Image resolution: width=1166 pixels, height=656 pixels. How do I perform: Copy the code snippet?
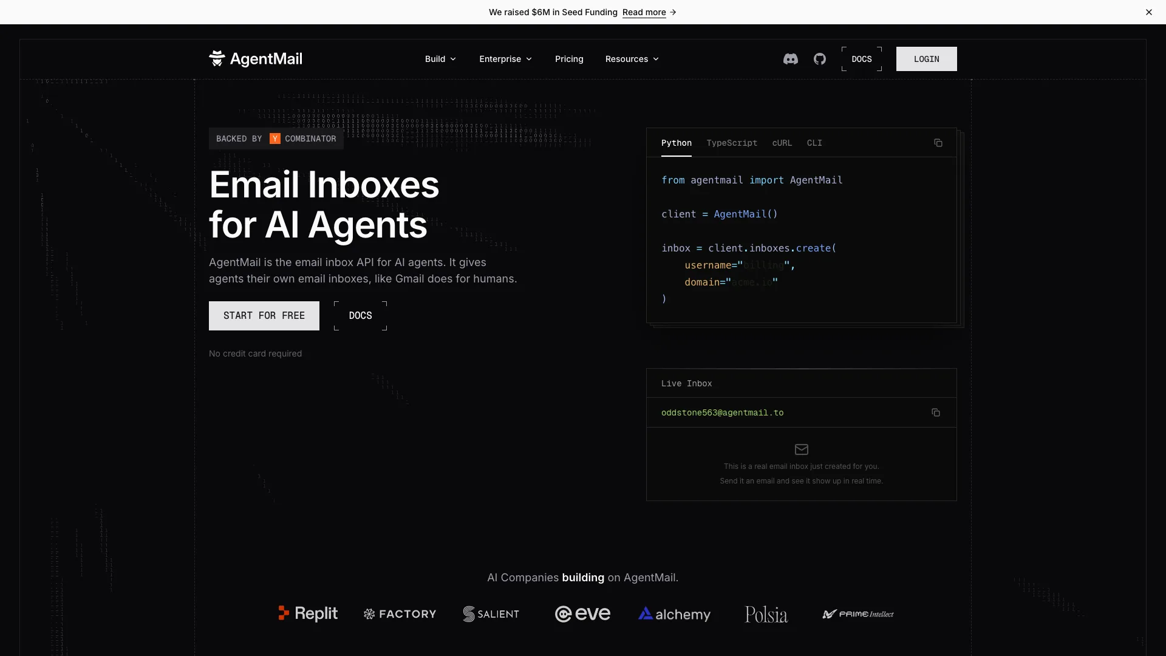[x=938, y=143]
